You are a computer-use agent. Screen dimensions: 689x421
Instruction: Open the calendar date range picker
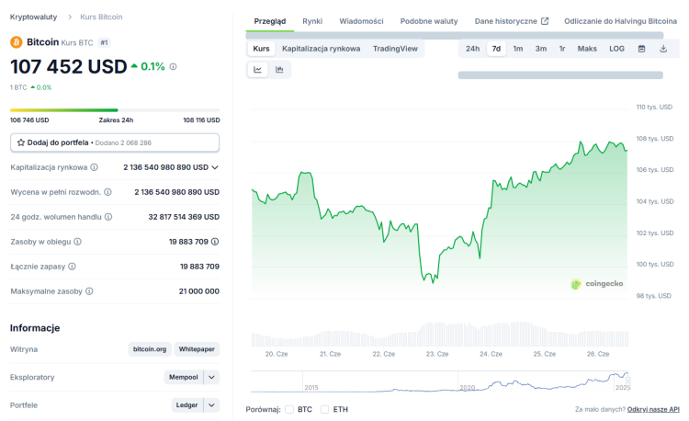point(642,49)
